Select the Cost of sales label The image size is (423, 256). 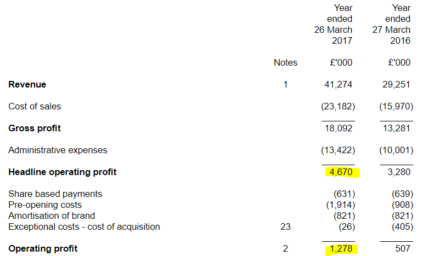tap(35, 107)
